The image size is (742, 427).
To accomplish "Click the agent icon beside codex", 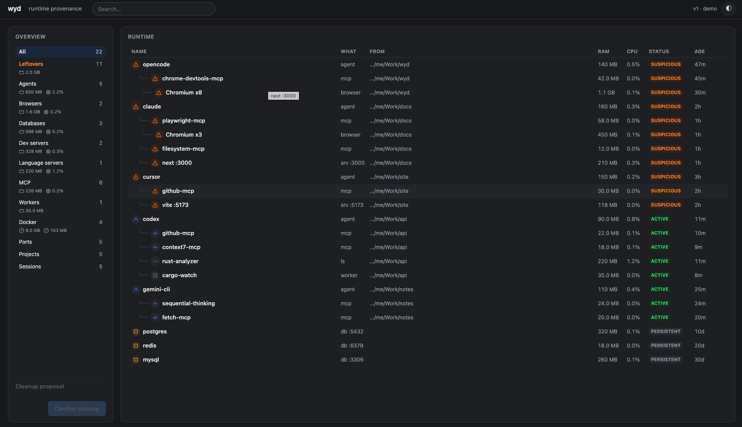I will pos(136,219).
